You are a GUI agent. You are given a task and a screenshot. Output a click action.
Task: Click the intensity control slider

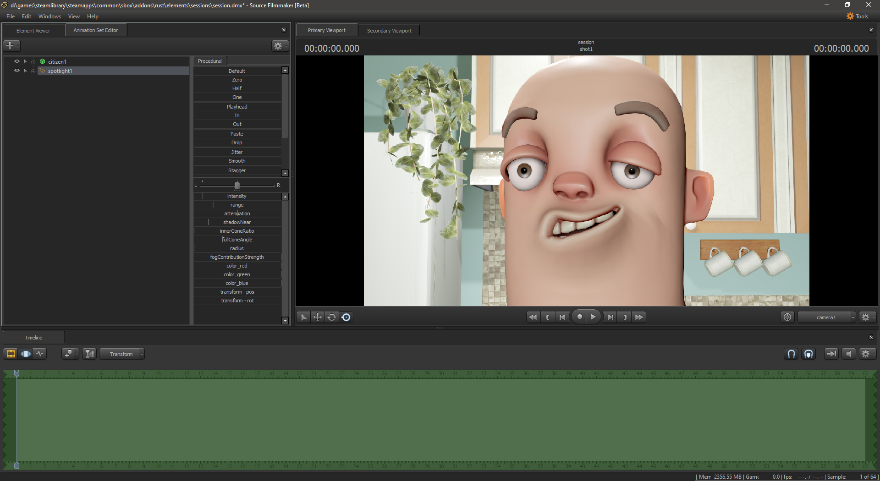237,196
